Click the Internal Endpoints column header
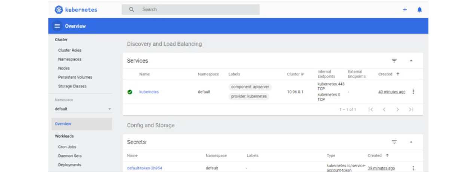Image resolution: width=476 pixels, height=172 pixels. (327, 74)
